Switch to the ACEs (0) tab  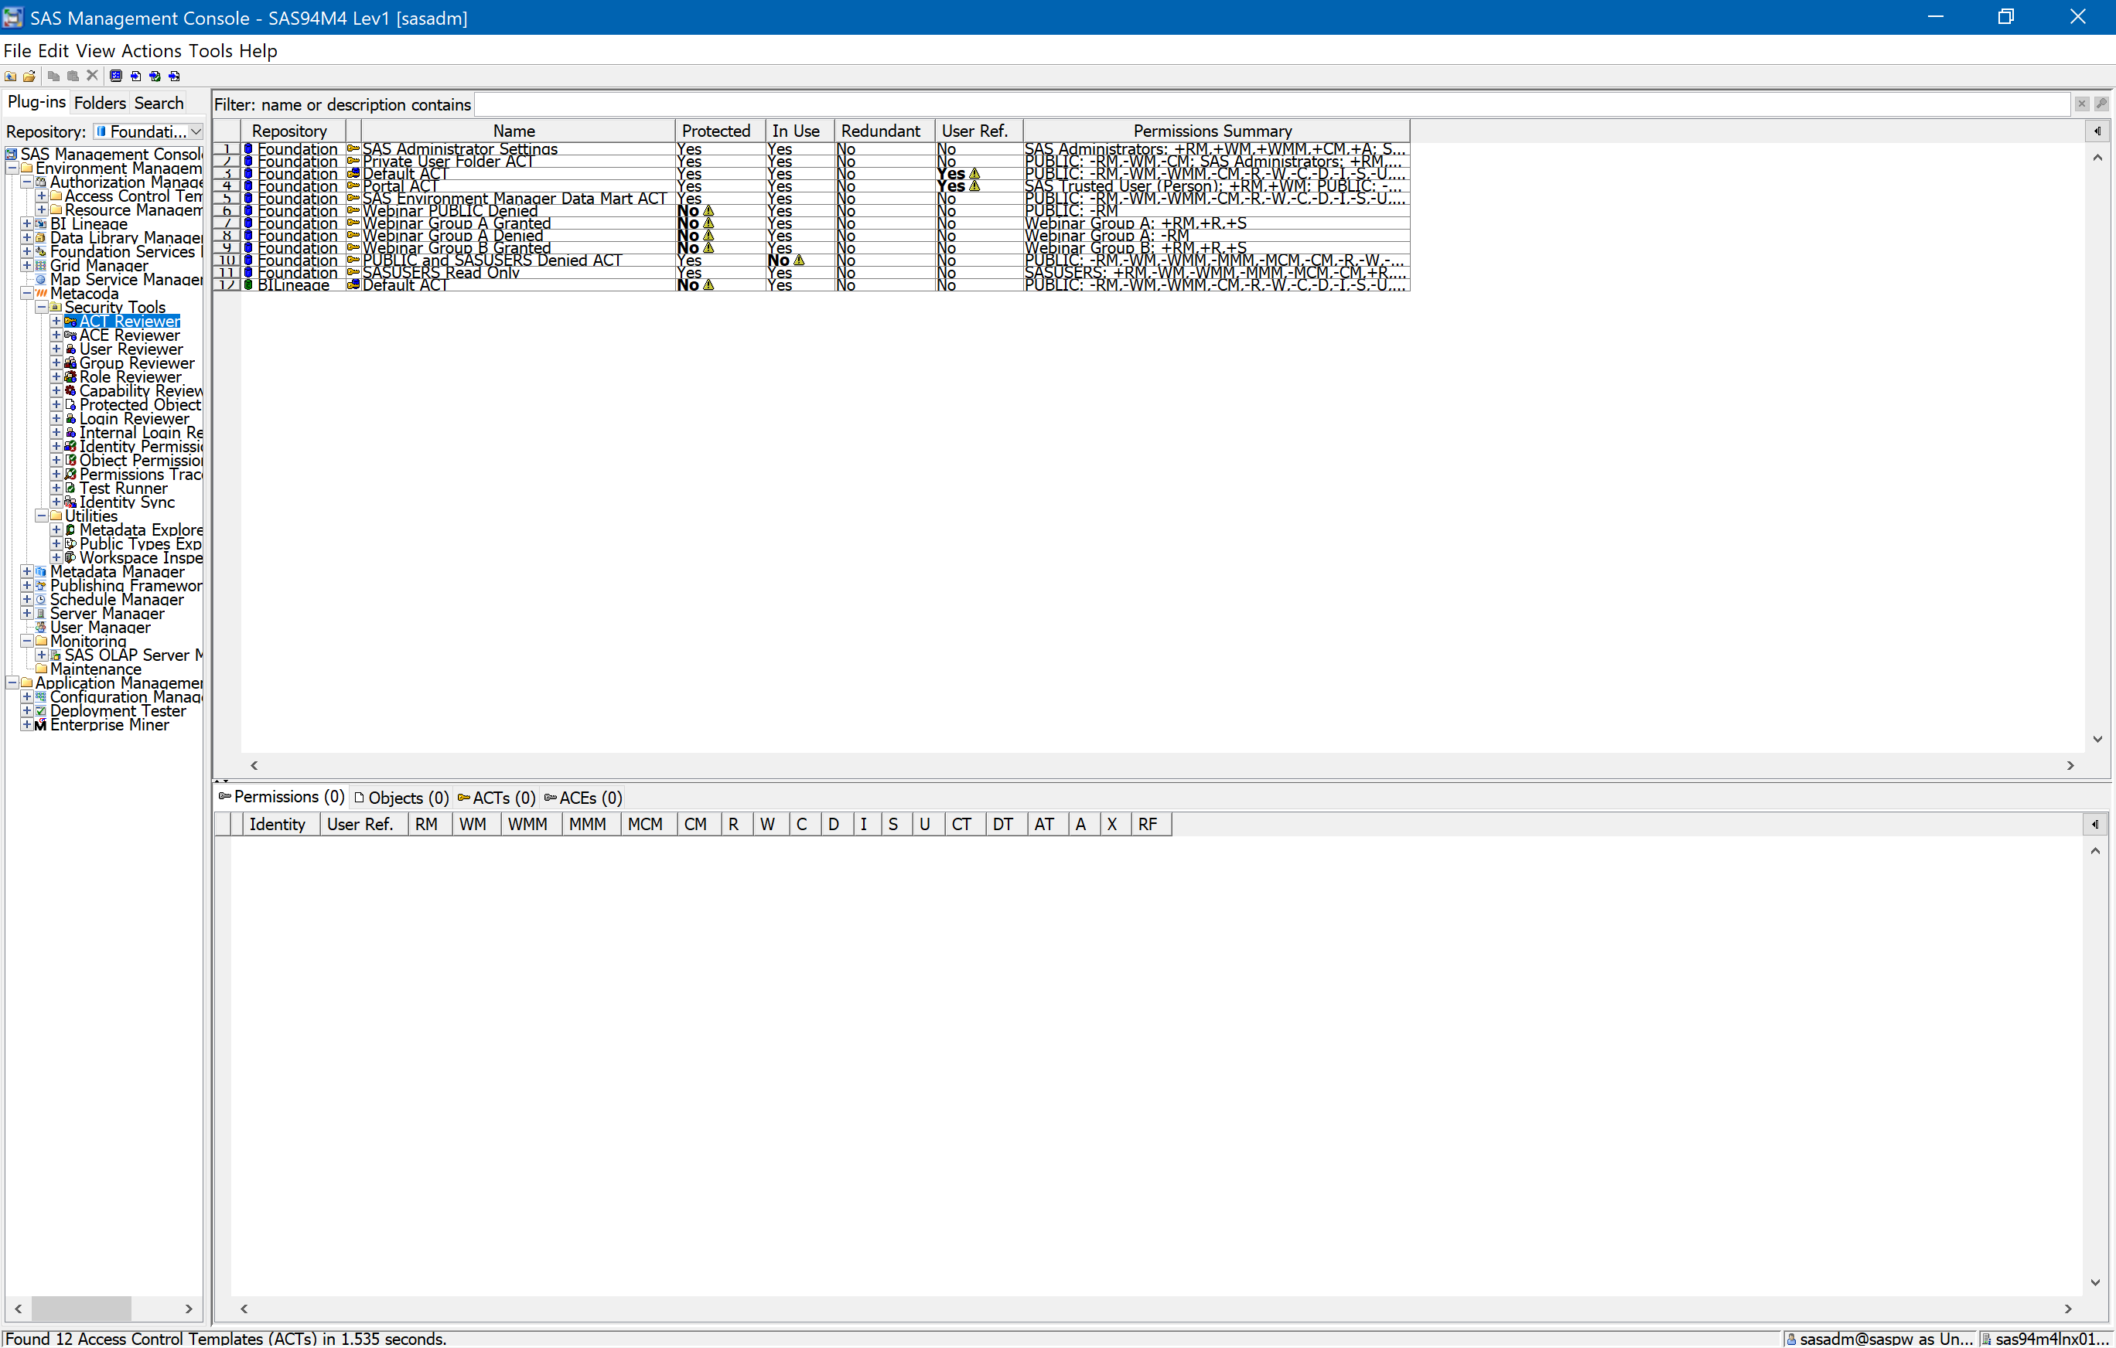583,798
